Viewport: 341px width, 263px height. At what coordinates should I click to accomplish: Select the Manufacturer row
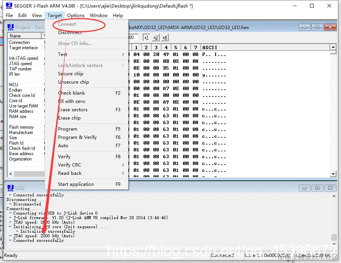[x=26, y=132]
